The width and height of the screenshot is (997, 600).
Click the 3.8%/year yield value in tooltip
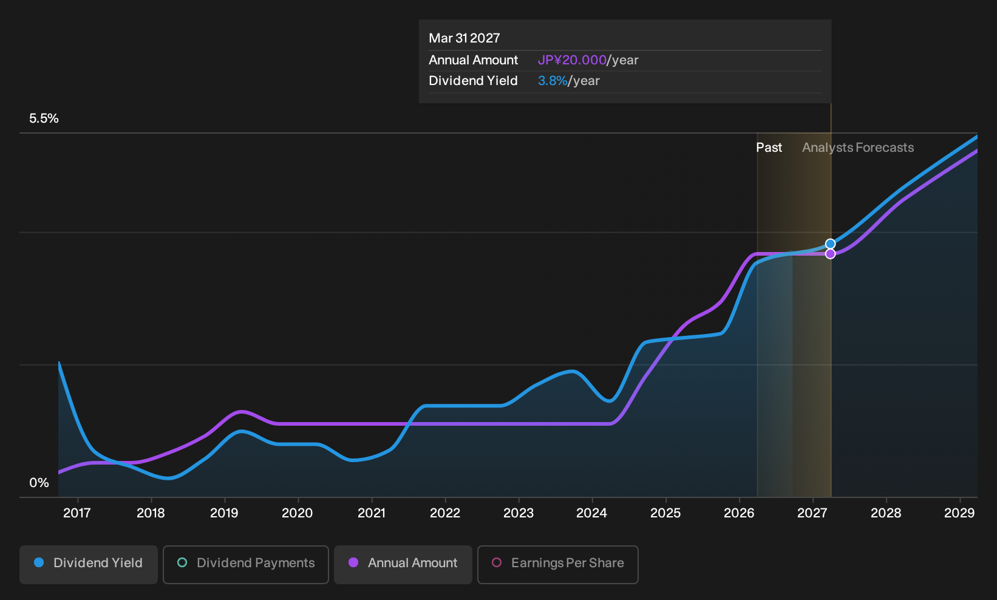pyautogui.click(x=568, y=81)
